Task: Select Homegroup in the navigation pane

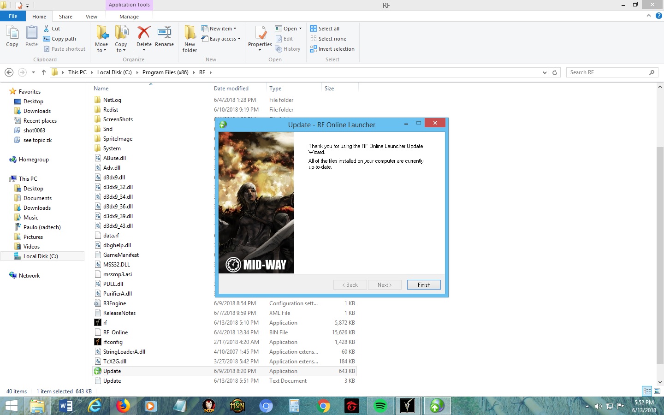Action: (x=34, y=160)
